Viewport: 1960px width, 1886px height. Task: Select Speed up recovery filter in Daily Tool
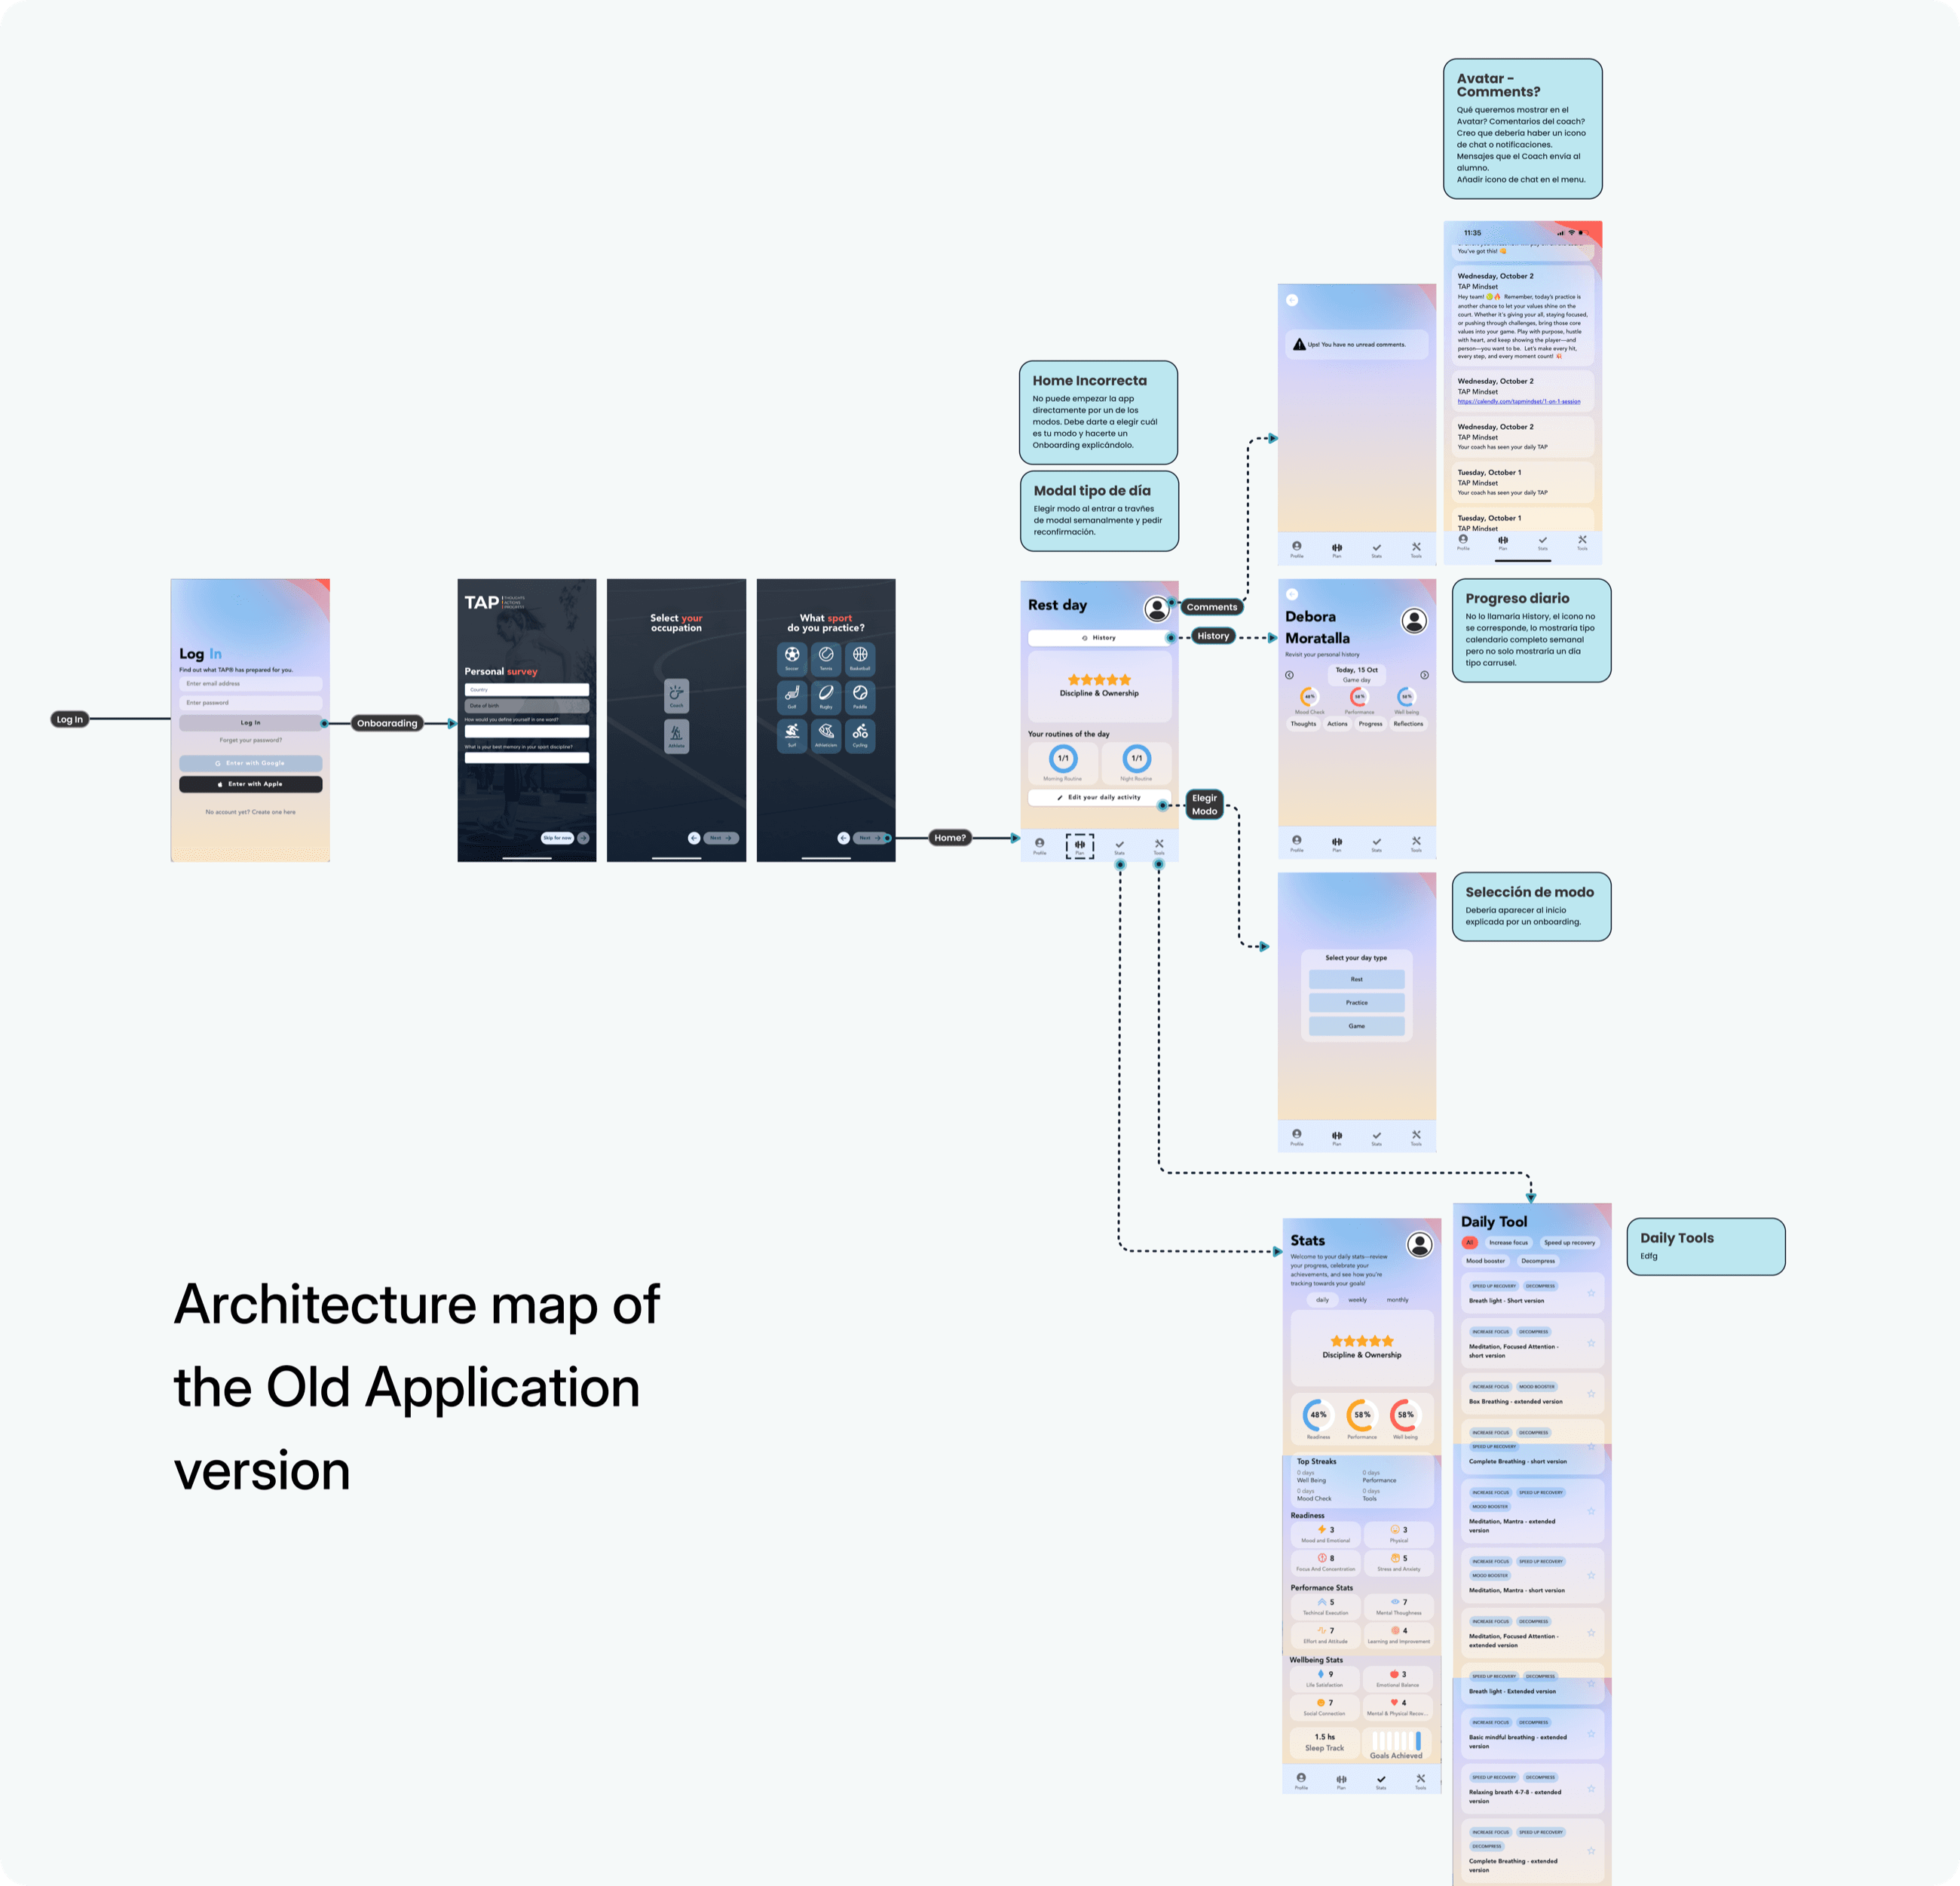(x=1570, y=1243)
